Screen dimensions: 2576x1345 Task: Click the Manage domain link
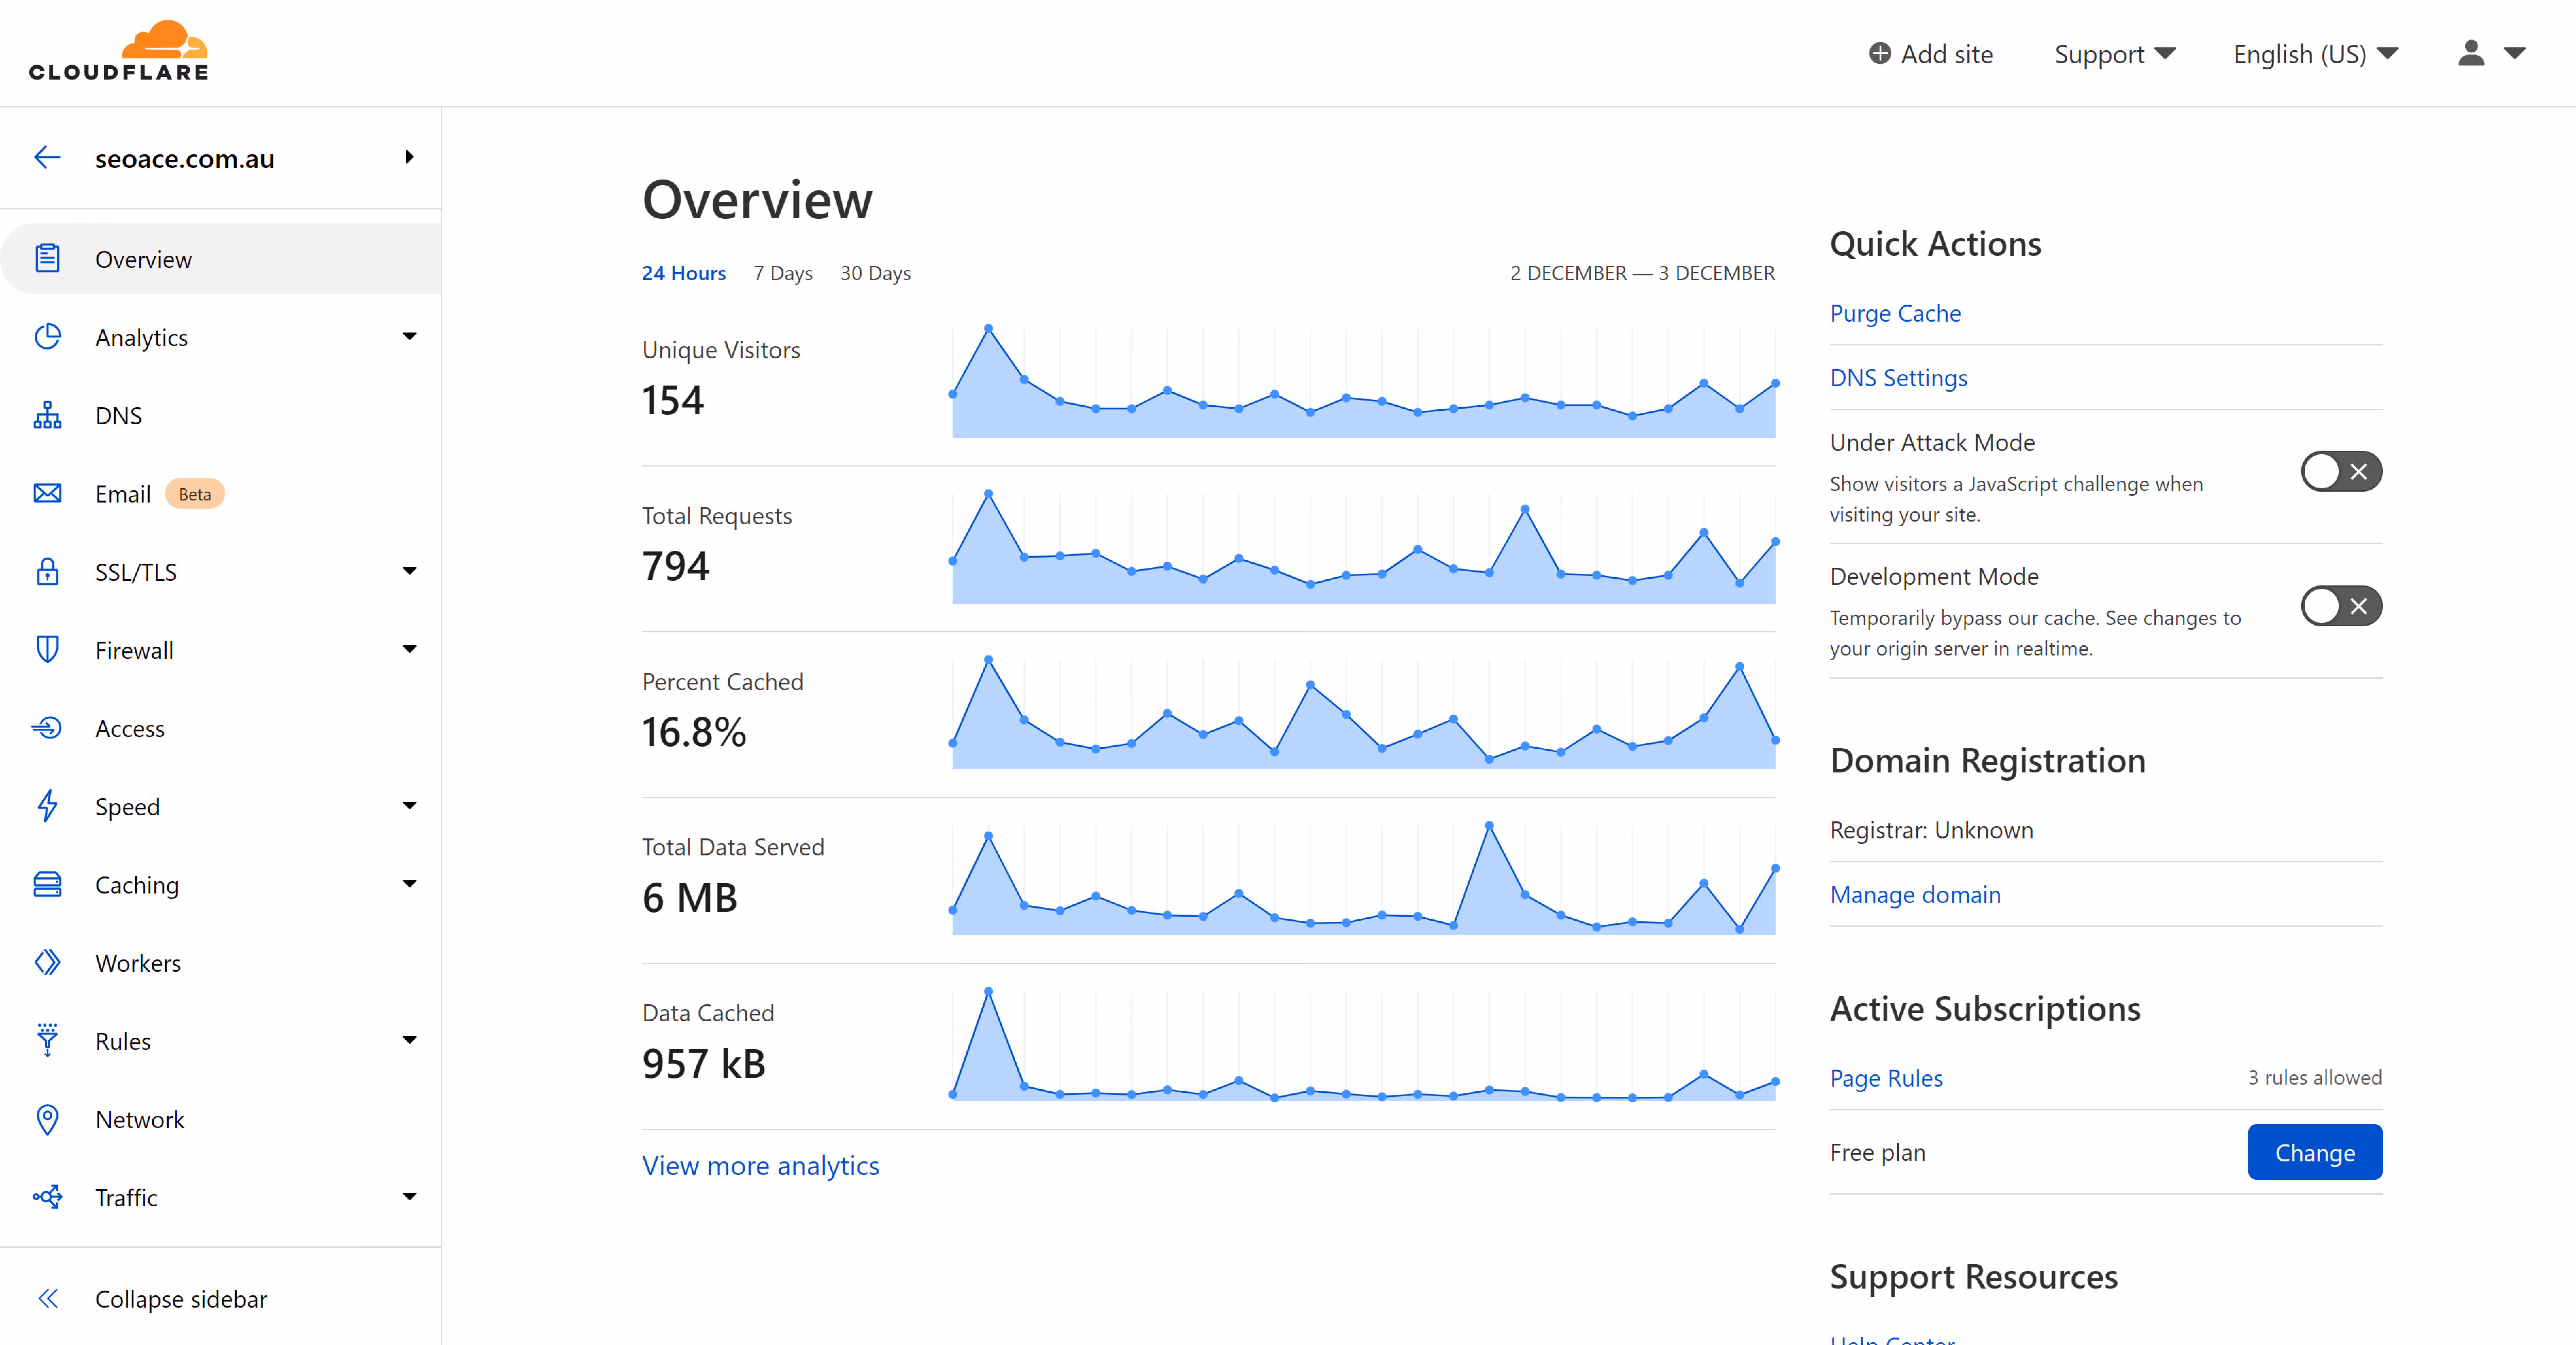click(x=1915, y=895)
